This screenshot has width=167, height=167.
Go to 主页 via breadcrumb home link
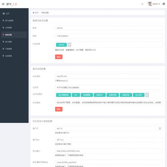pos(35,13)
